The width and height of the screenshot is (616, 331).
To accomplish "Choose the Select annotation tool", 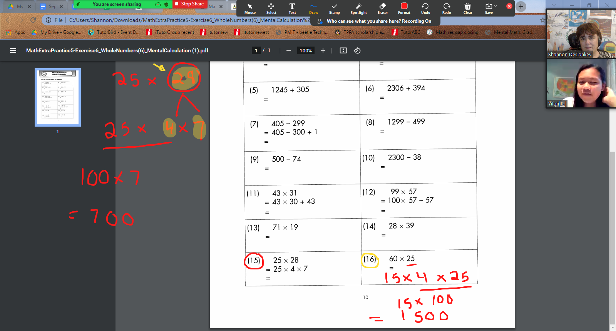I will click(271, 8).
